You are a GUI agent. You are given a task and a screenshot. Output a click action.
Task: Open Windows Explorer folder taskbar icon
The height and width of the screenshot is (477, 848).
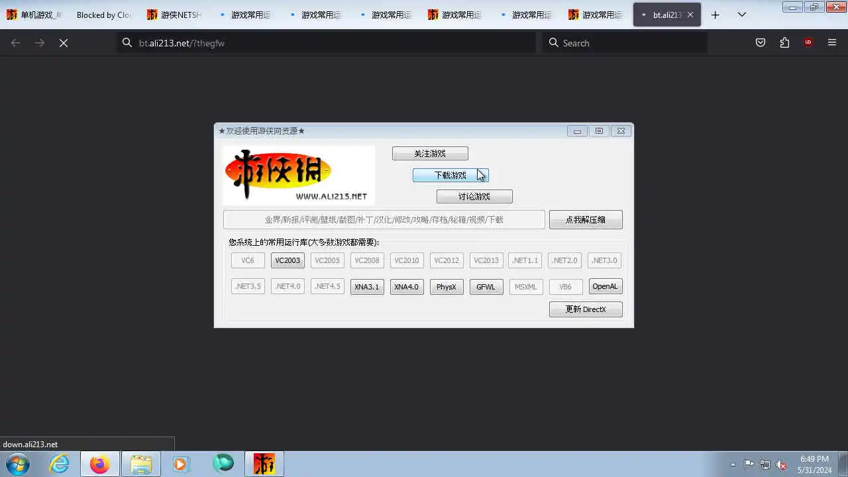coord(141,464)
